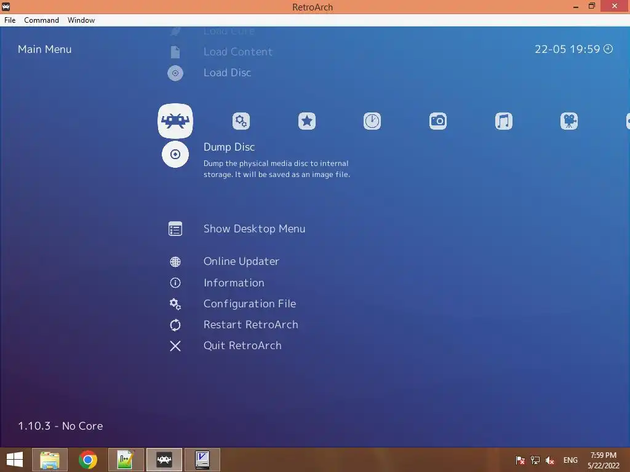The width and height of the screenshot is (630, 472).
Task: Open the Music note tab icon
Action: [504, 121]
